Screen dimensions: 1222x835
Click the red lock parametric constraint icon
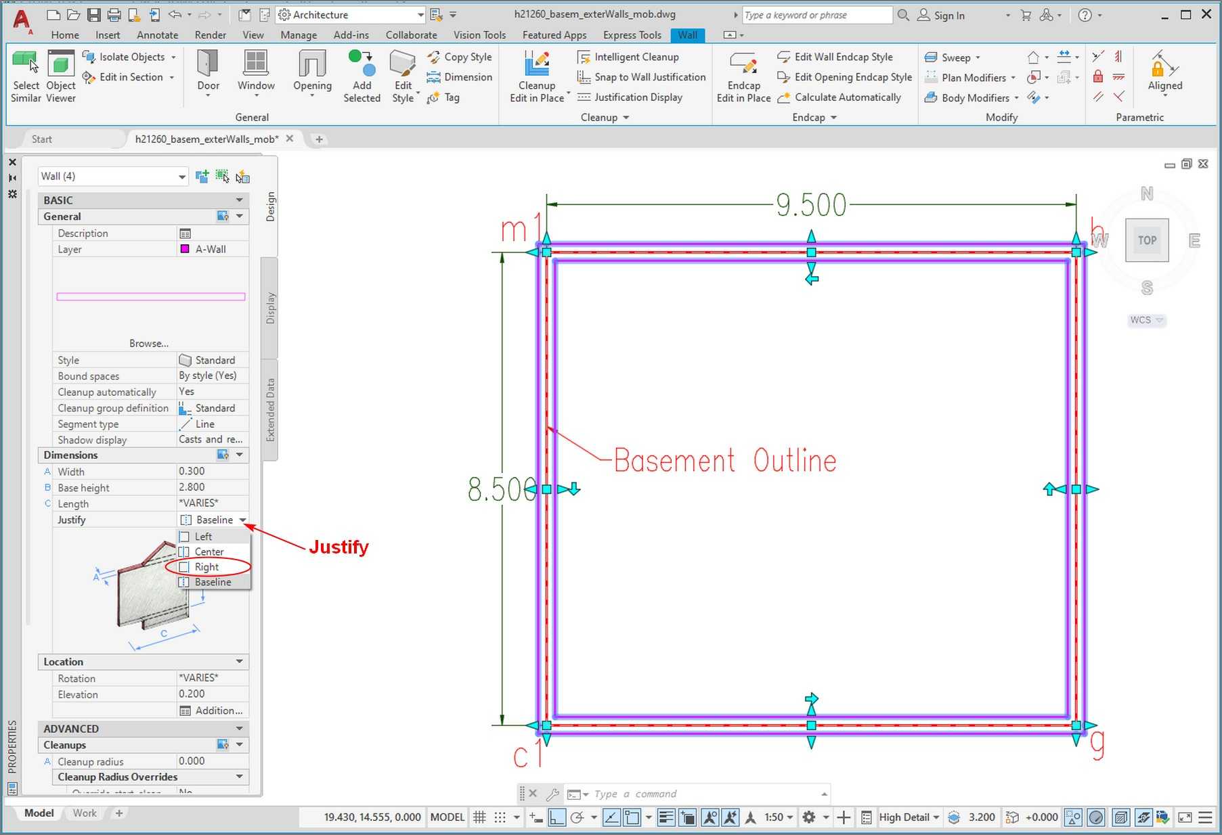[x=1098, y=76]
